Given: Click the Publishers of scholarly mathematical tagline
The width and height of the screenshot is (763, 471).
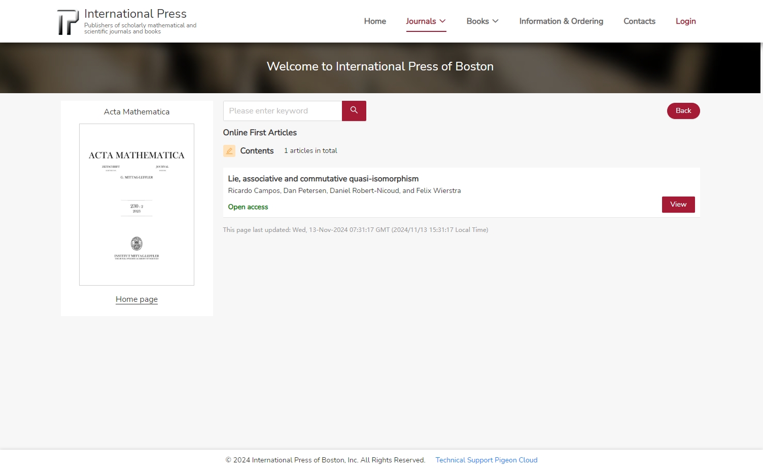Looking at the screenshot, I should pyautogui.click(x=140, y=28).
